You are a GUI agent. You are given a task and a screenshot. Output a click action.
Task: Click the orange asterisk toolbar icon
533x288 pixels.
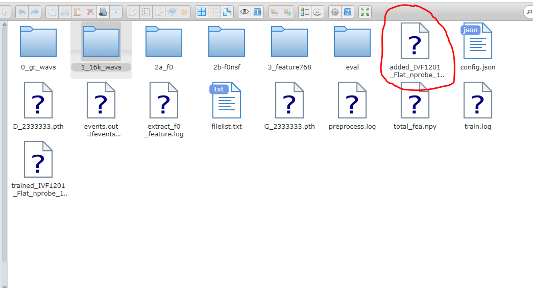(x=184, y=12)
